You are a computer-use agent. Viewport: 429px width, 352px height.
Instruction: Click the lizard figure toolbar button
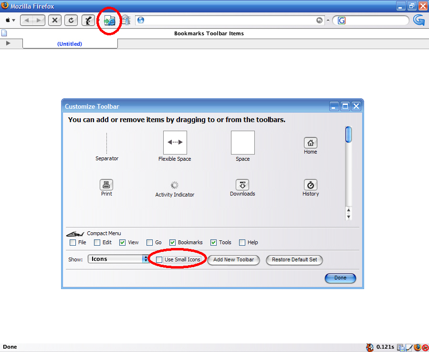88,20
